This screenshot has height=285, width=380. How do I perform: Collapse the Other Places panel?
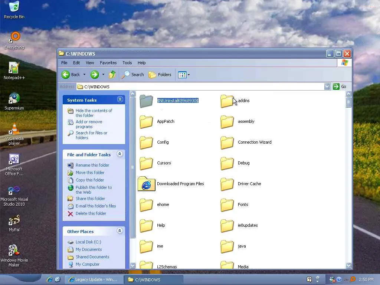[x=120, y=231]
